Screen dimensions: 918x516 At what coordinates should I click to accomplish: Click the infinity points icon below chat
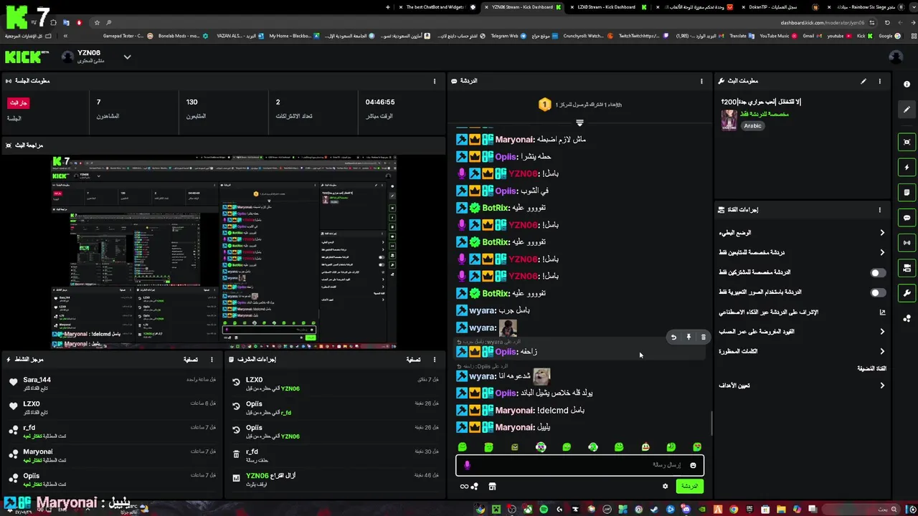(x=464, y=486)
